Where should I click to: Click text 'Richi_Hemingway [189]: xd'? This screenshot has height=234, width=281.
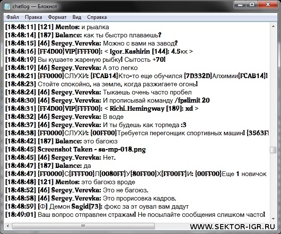(151, 109)
